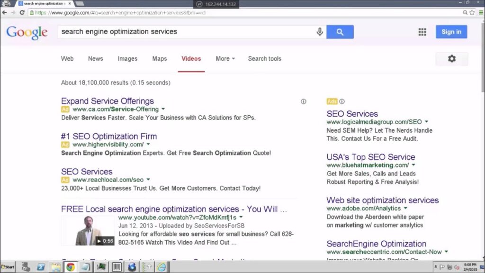Expand arrow next to adobe.com/Analytics

point(405,209)
